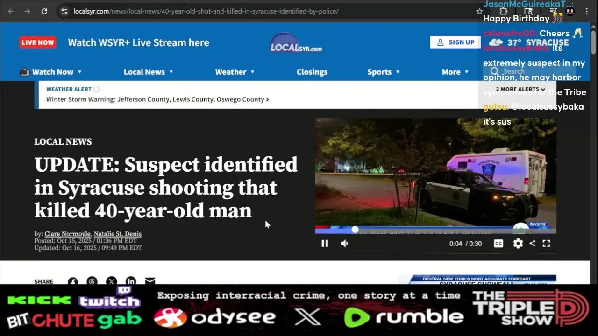Expand the Weather nav menu
Screen dimensions: 598x336
(235, 72)
